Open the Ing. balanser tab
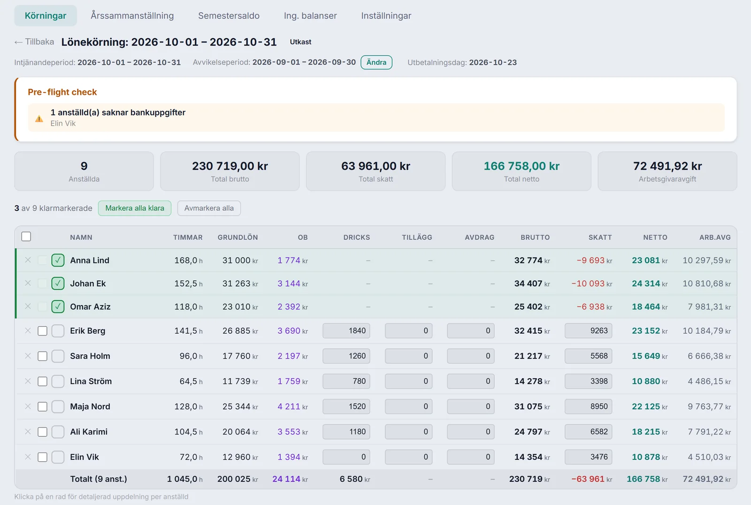The image size is (751, 505). [310, 15]
